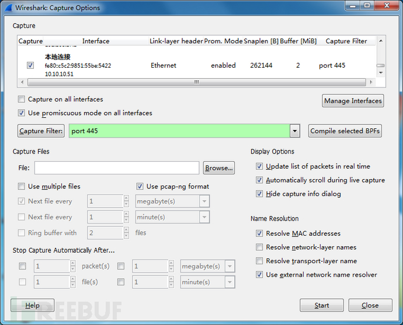This screenshot has width=403, height=325.
Task: Enable Capture on all interfaces
Action: pos(22,99)
